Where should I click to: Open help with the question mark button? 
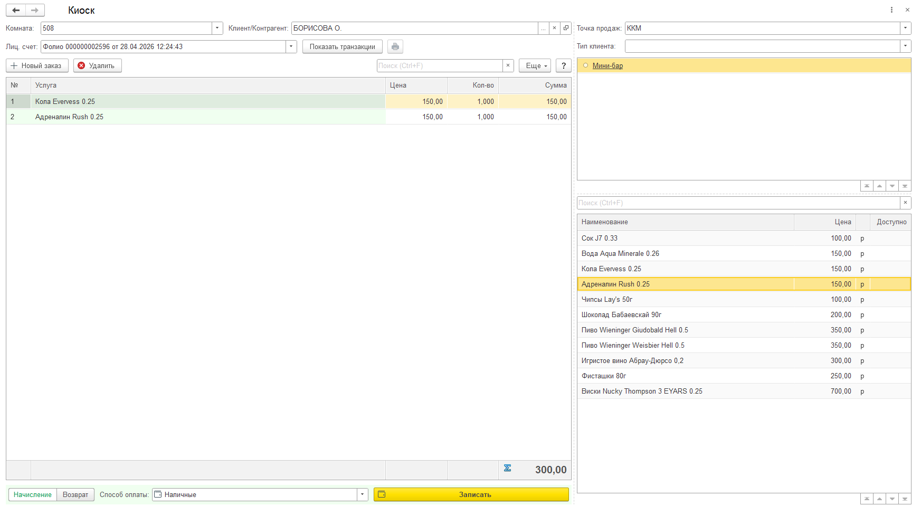point(564,65)
